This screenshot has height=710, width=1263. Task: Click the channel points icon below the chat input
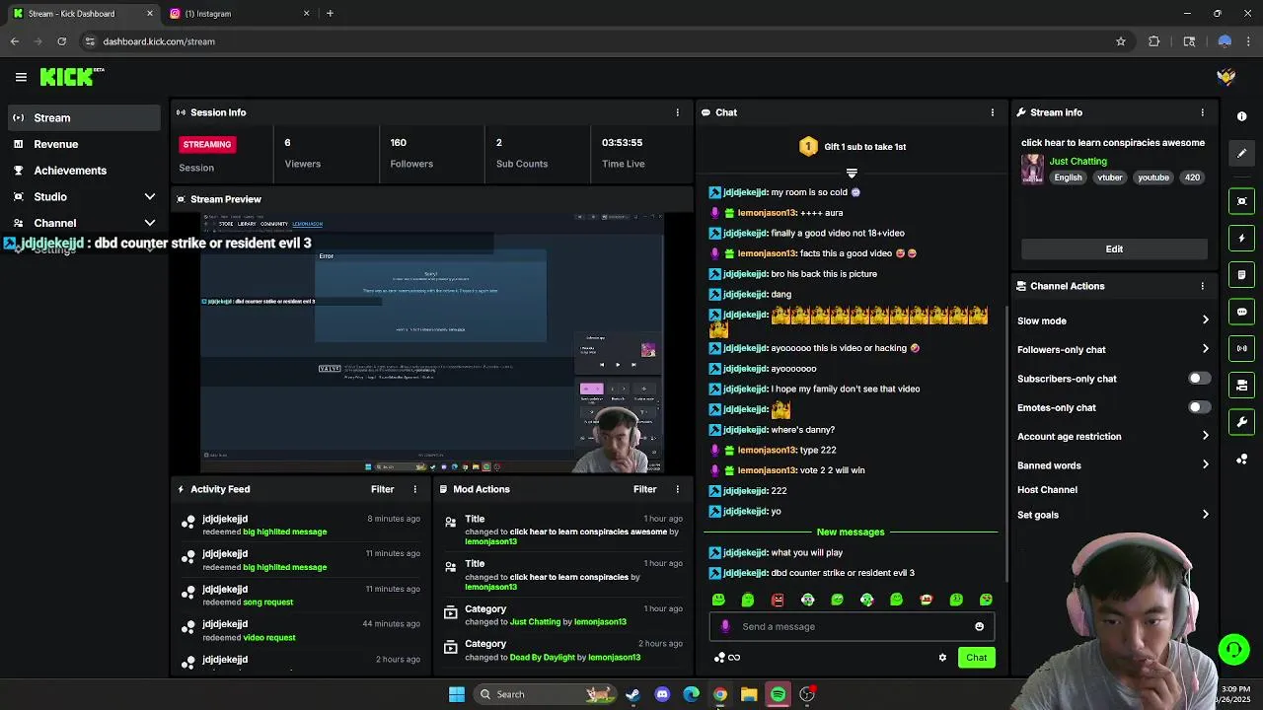pos(720,658)
